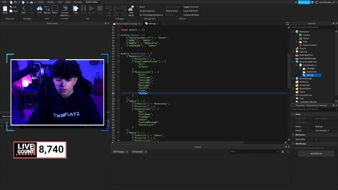338x190 pixels.
Task: Switch to the VIEW ribbon tab
Action: coord(68,2)
